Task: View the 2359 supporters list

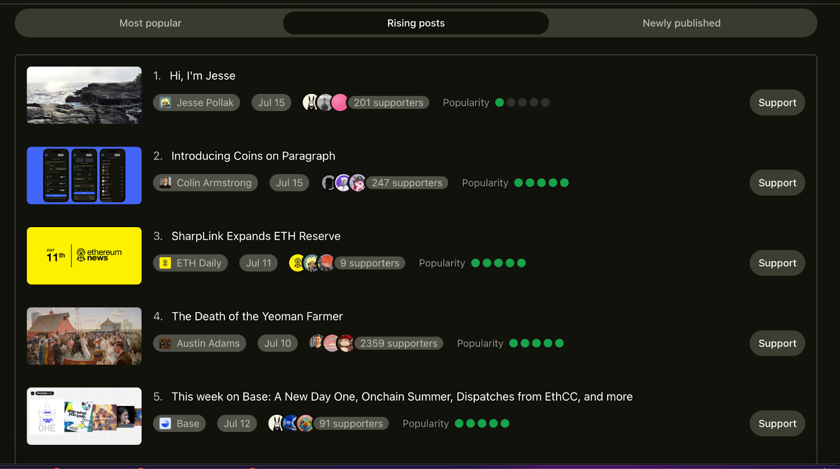Action: click(398, 343)
